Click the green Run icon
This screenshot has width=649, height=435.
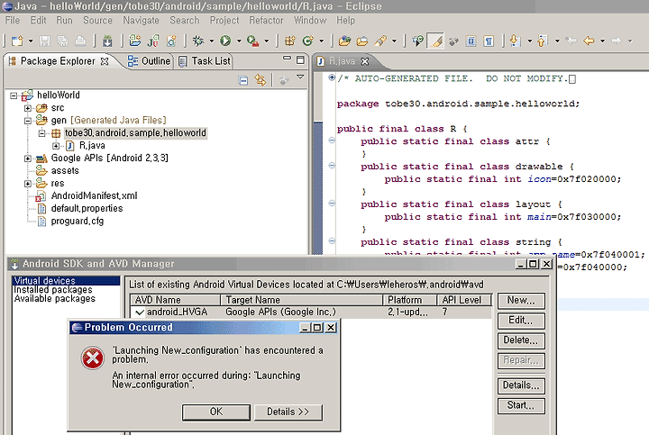pos(225,41)
